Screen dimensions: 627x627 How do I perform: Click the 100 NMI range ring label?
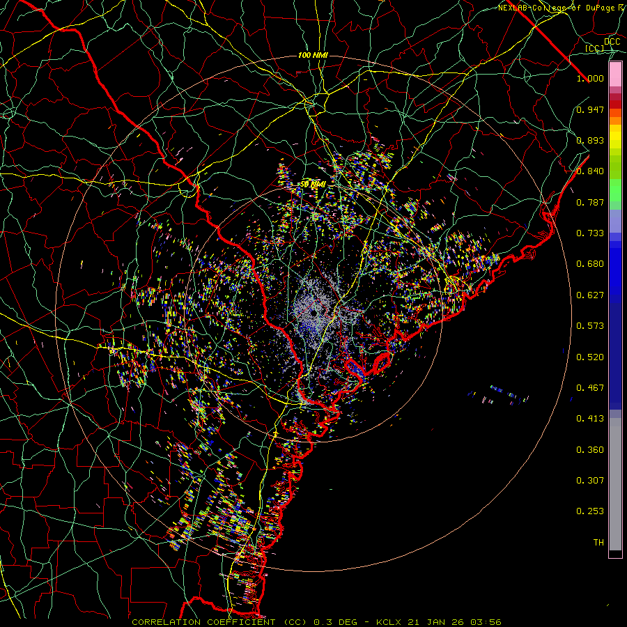[313, 55]
